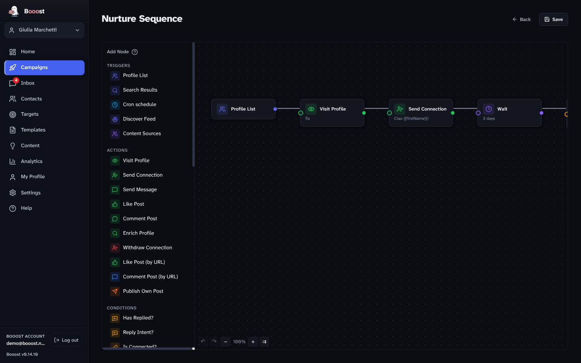Click the 100% zoom level

point(239,342)
